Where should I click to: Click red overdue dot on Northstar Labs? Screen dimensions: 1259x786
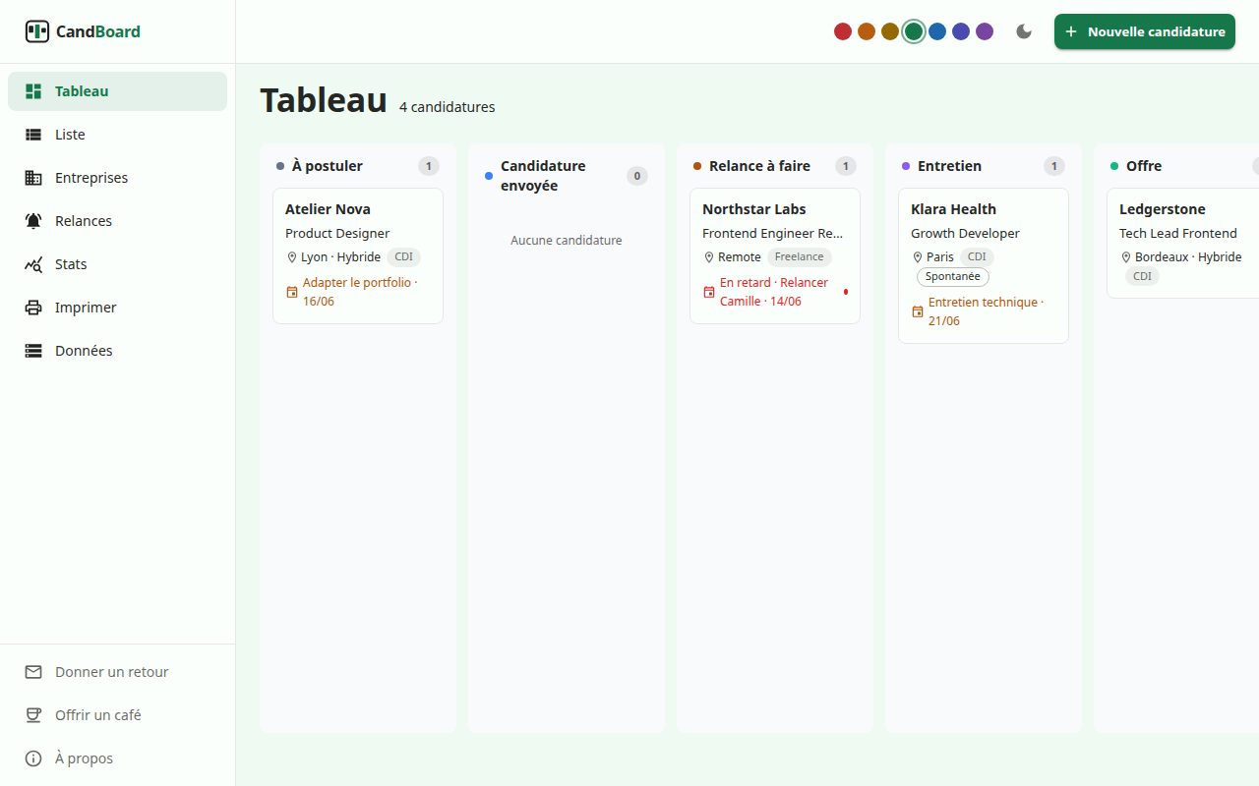point(846,292)
